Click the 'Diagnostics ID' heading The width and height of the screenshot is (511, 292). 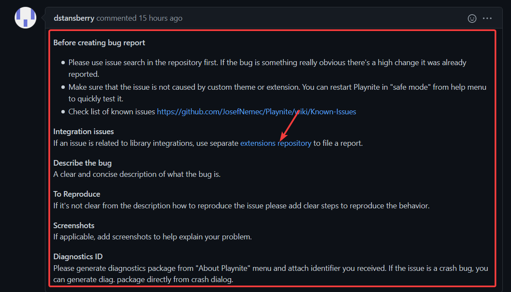[78, 256]
